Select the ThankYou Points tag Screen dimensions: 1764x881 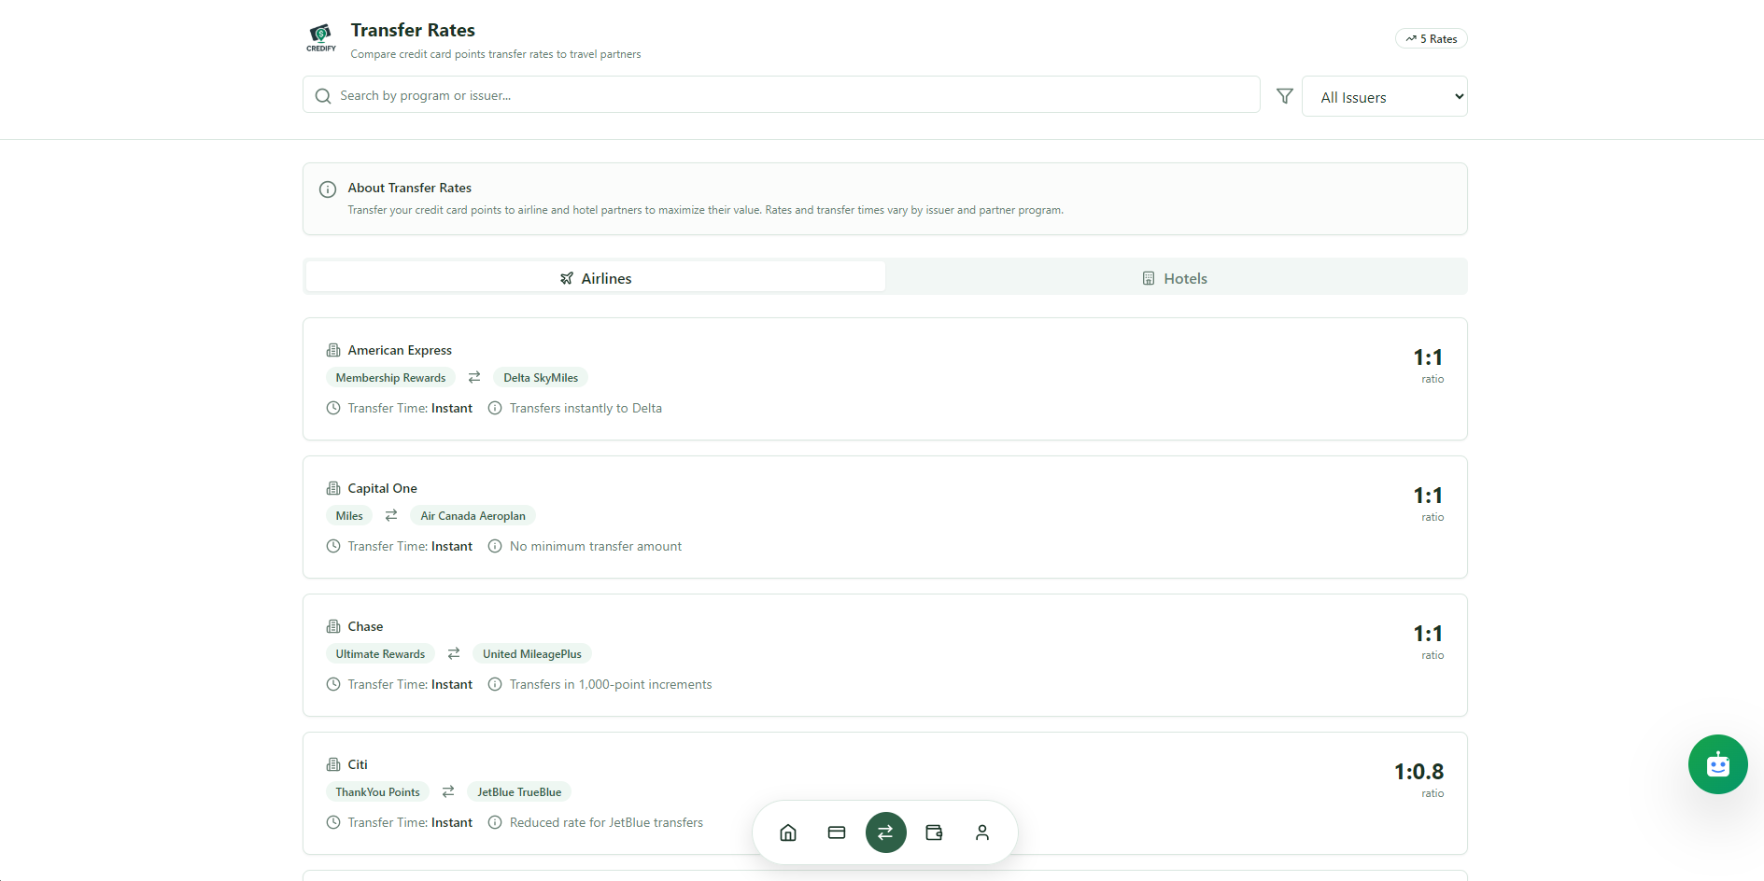377,791
